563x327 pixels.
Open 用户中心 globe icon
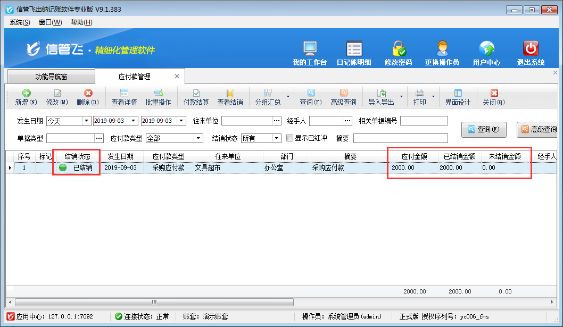click(x=486, y=49)
